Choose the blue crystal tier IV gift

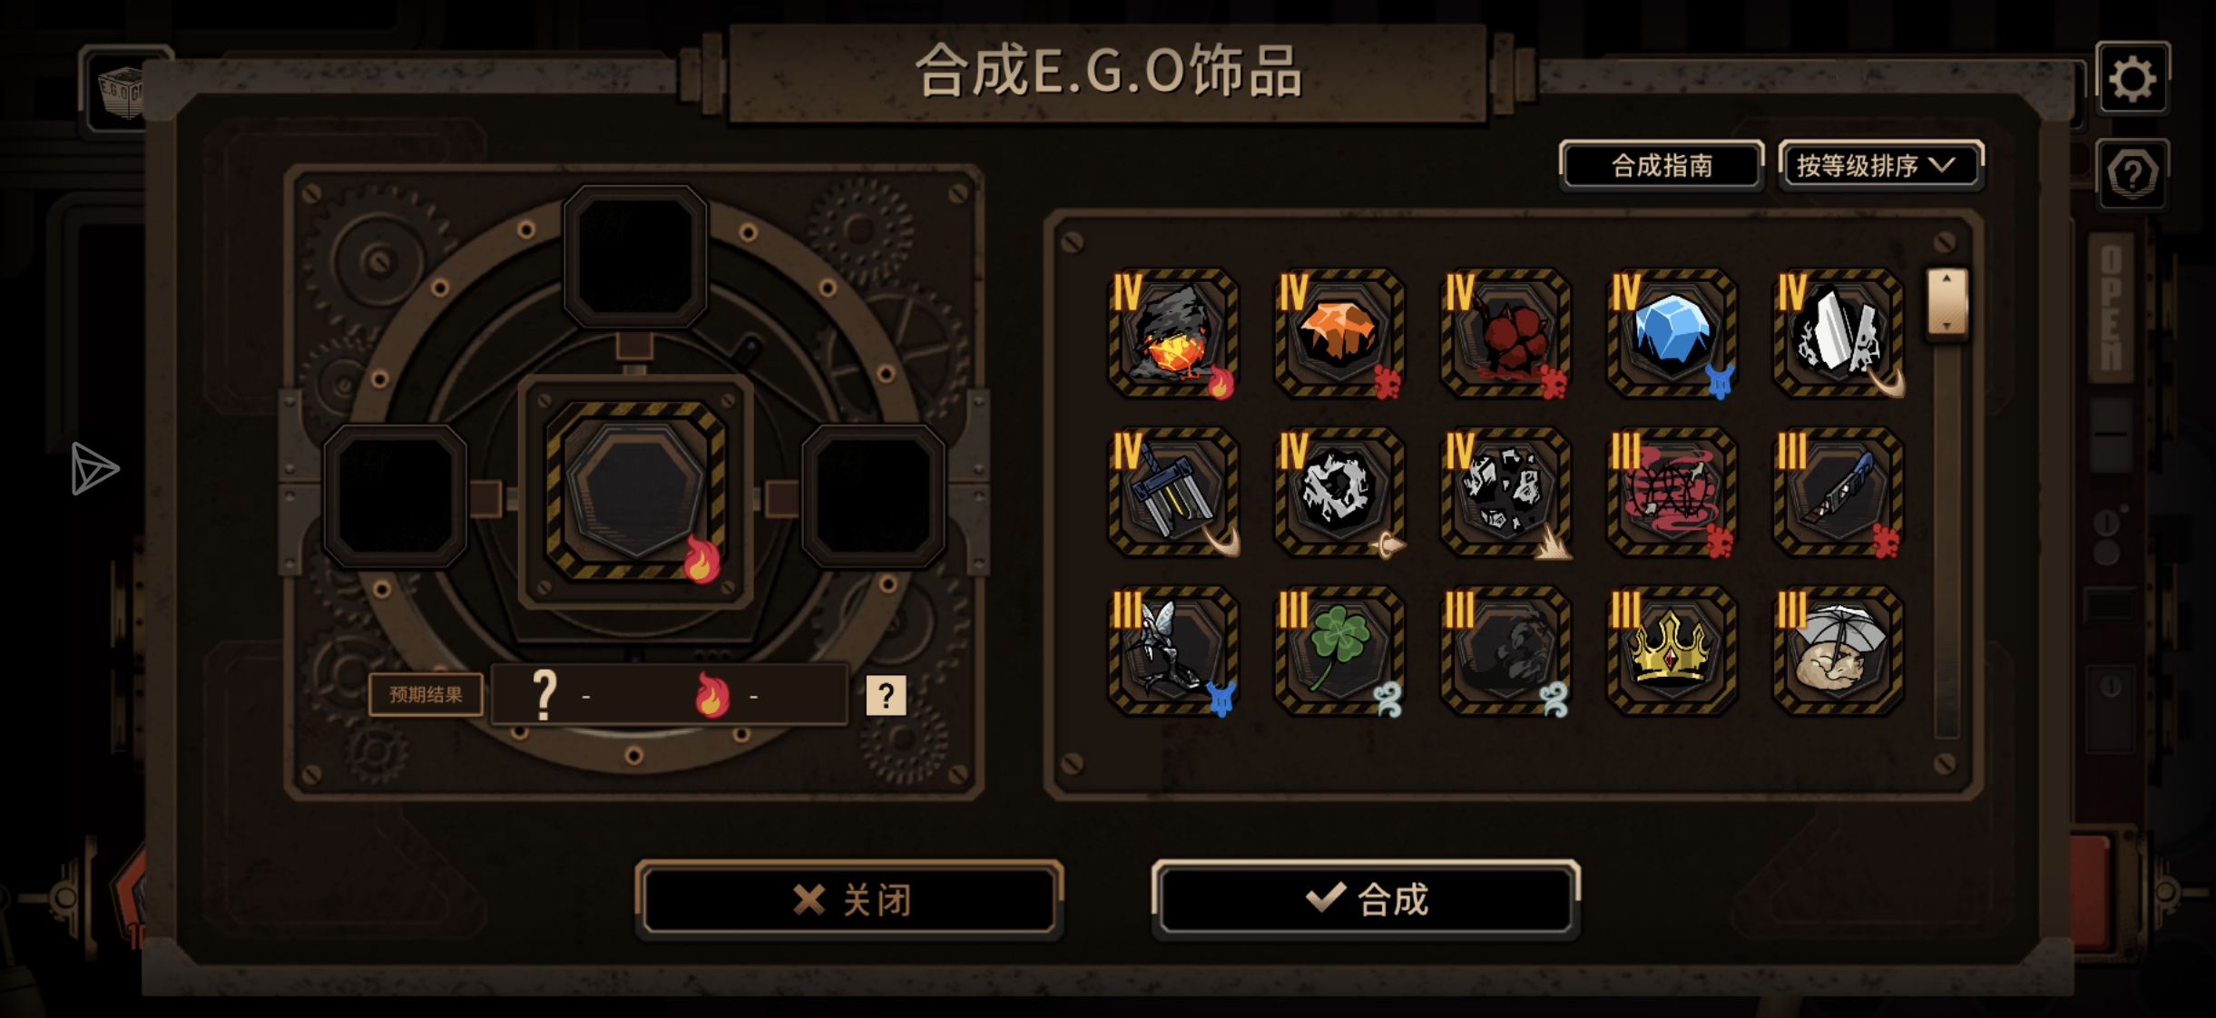pyautogui.click(x=1672, y=333)
